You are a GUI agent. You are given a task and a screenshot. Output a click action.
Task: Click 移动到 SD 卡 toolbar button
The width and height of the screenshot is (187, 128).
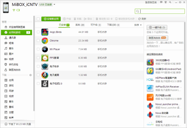[104, 19]
